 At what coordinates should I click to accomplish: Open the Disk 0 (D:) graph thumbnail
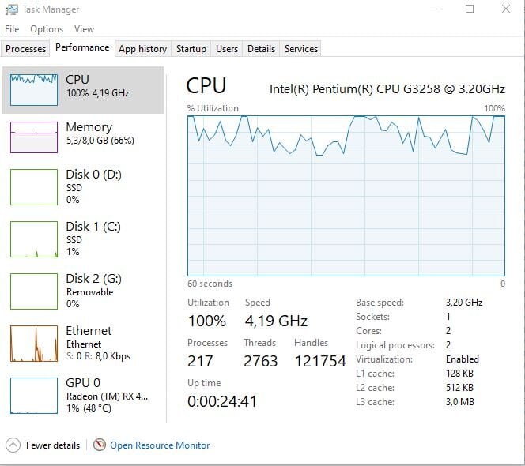coord(33,187)
